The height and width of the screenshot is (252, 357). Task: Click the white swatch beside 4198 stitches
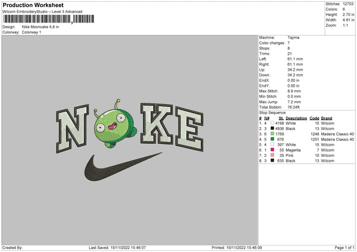[272, 123]
